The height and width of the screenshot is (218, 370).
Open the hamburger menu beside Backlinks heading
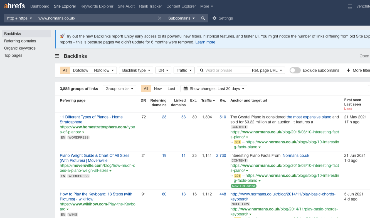point(57,56)
